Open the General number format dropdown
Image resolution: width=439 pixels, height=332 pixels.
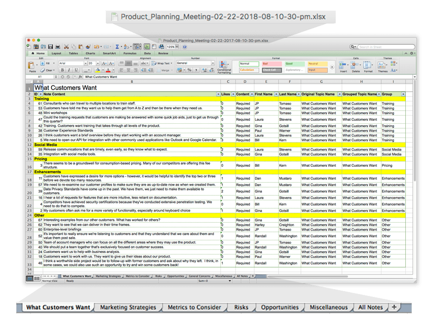tap(213, 63)
